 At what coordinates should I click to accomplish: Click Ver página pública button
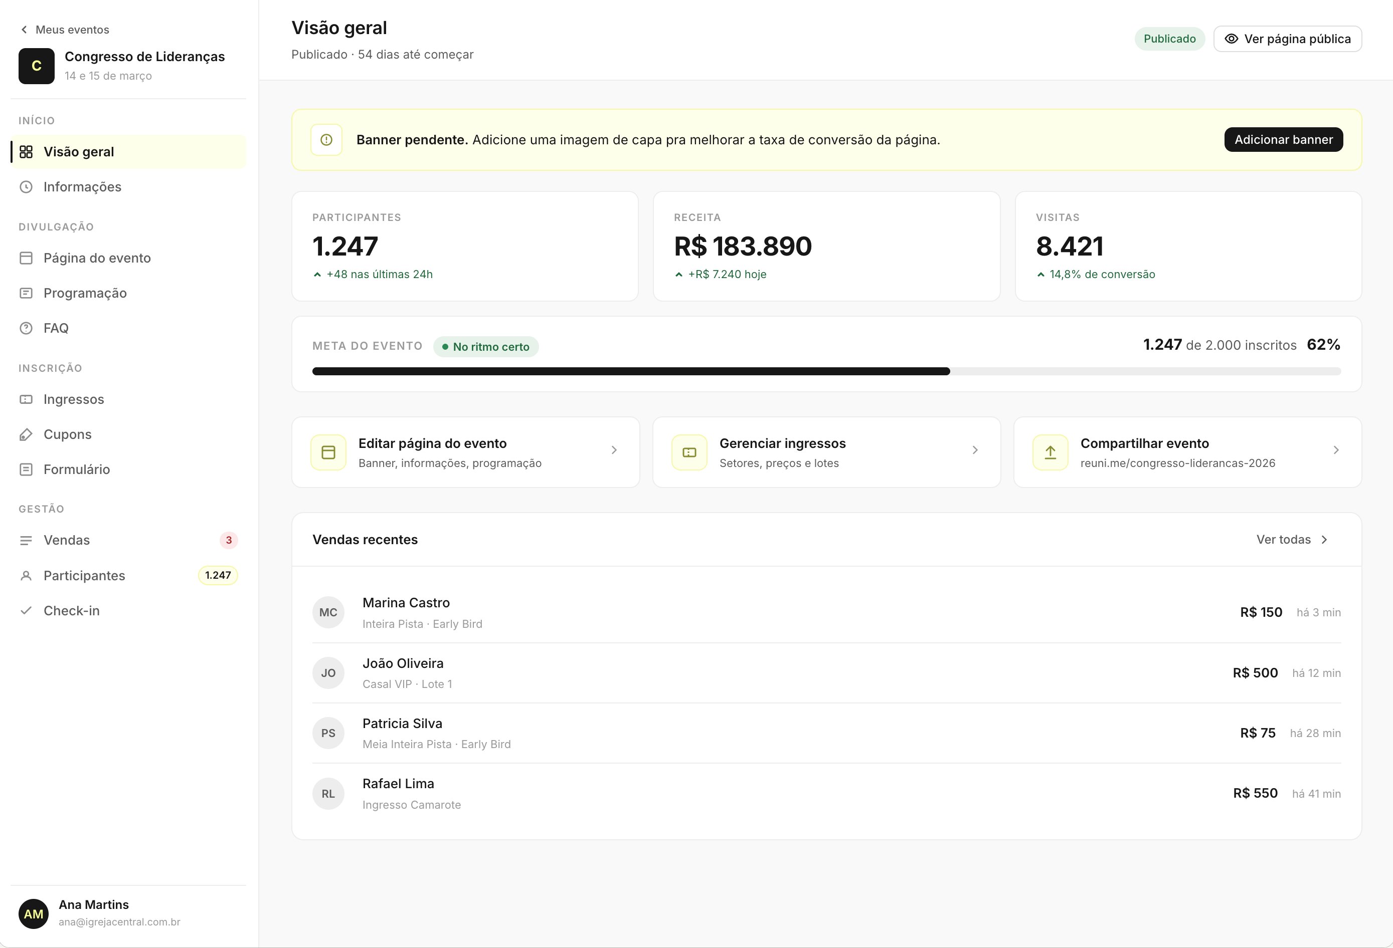[1288, 39]
